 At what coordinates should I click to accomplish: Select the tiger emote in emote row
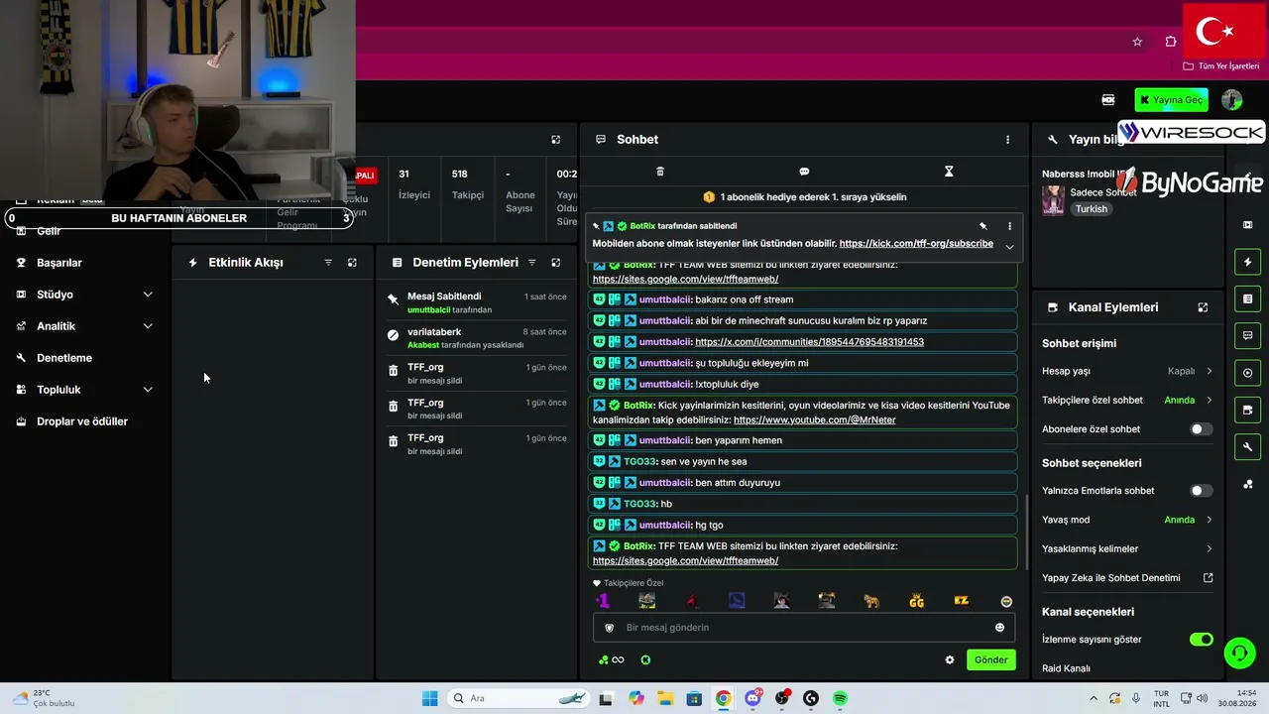(x=871, y=601)
